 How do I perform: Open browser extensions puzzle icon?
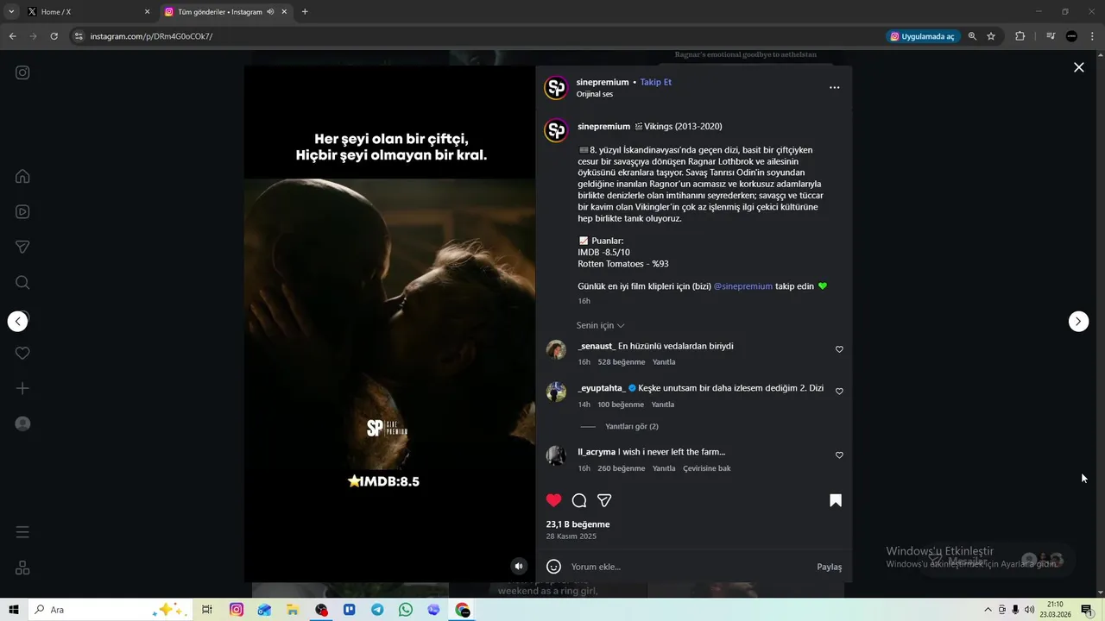(x=1020, y=36)
